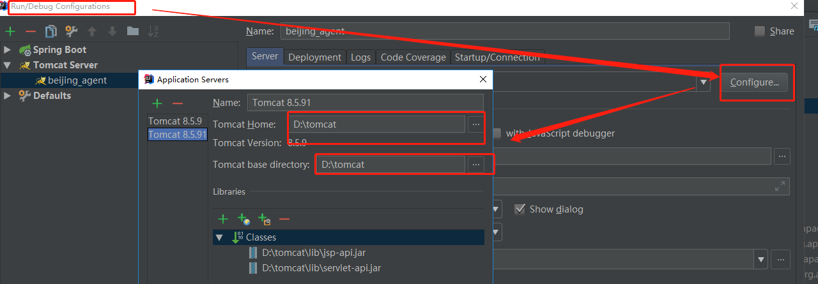Click jsp-api.jar archive icon
The image size is (818, 284).
point(254,253)
